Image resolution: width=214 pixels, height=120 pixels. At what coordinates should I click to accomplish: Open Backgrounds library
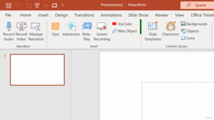coord(194,24)
